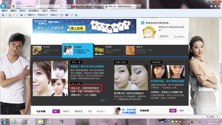The image size is (222, 125).
Task: Expand the address bar autocomplete dropdown arrow
Action: tap(64, 6)
